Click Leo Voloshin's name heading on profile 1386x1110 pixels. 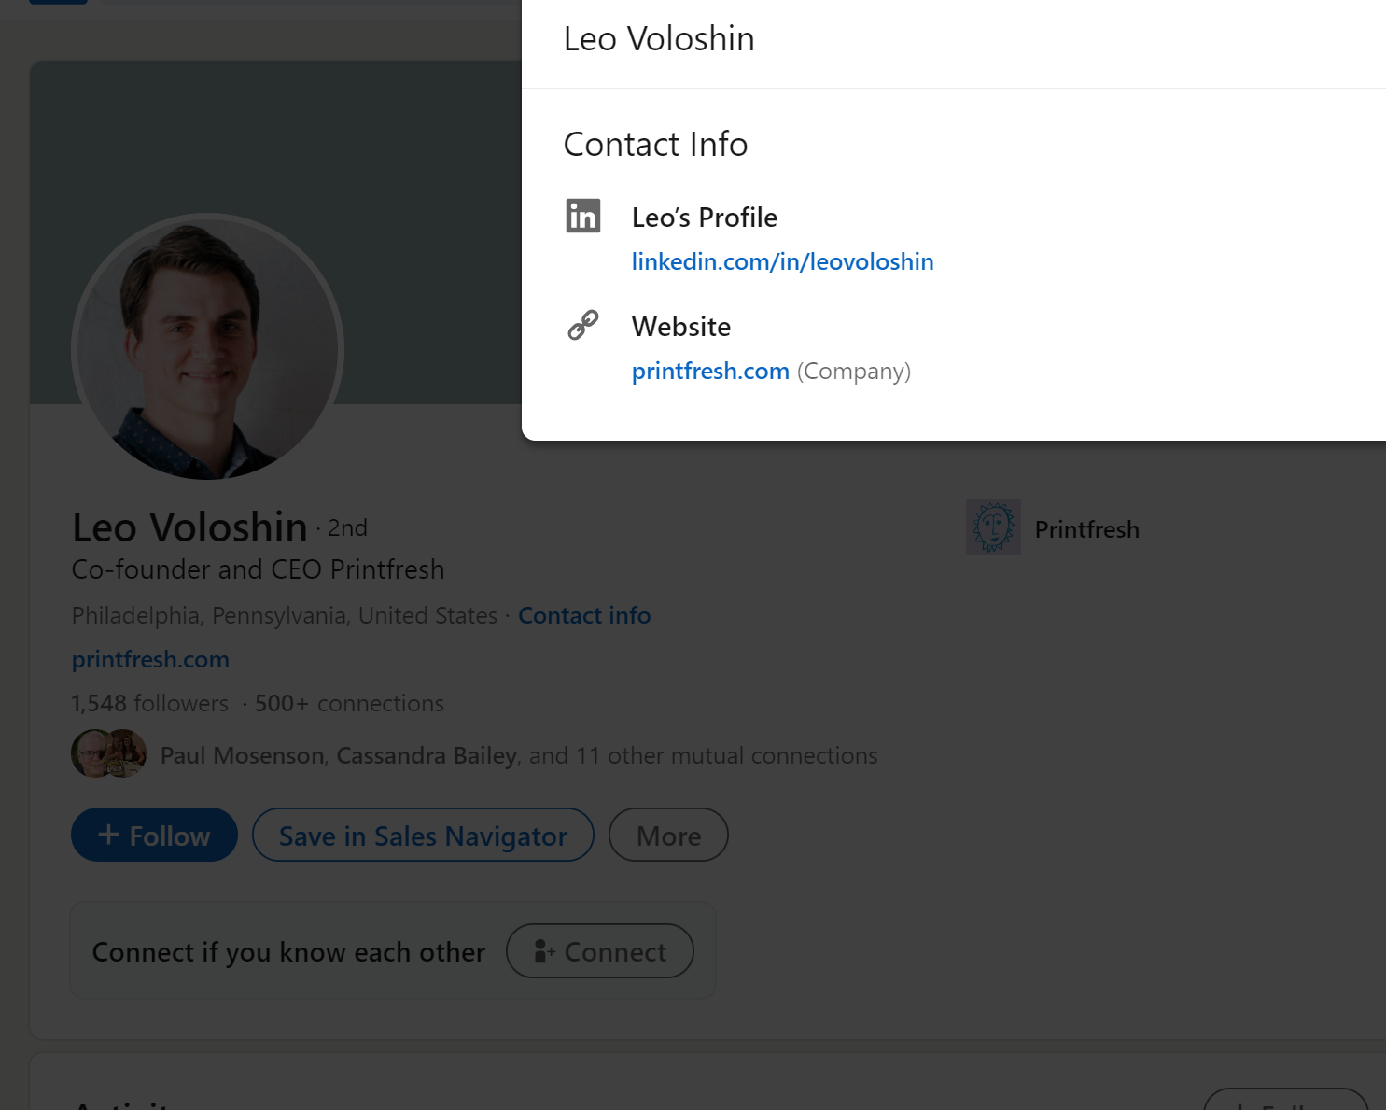tap(190, 527)
